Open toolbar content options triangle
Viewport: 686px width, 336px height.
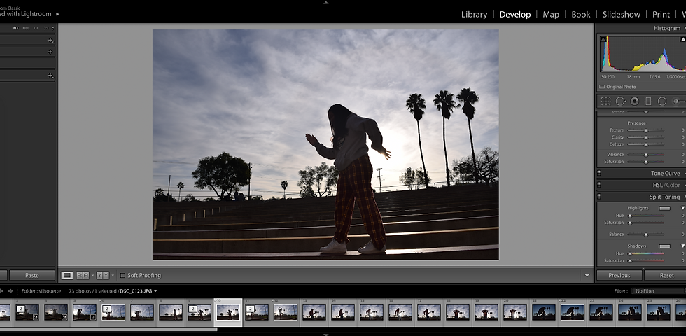(x=587, y=275)
